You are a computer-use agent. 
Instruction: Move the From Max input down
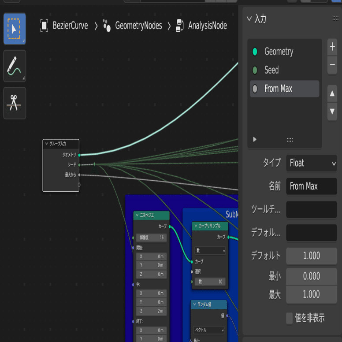pyautogui.click(x=332, y=112)
